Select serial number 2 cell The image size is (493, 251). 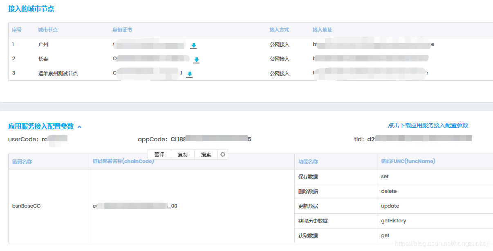tap(13, 59)
